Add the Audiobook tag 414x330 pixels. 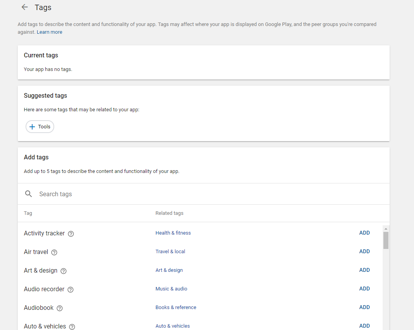click(x=364, y=307)
